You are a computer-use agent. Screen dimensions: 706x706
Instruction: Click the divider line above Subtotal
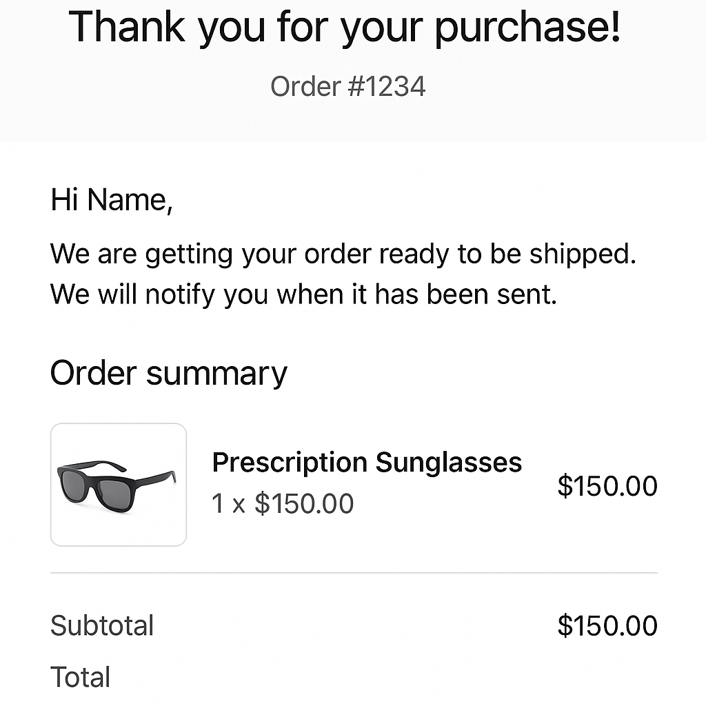click(353, 573)
